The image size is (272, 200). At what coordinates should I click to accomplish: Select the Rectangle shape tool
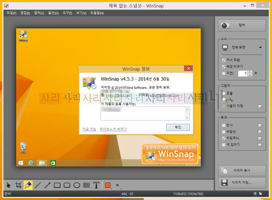coord(57,185)
